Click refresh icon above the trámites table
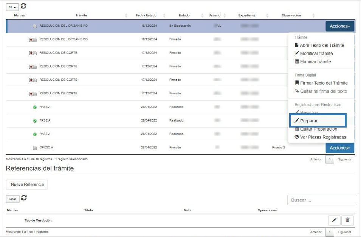This screenshot has height=237, width=361. point(23,6)
